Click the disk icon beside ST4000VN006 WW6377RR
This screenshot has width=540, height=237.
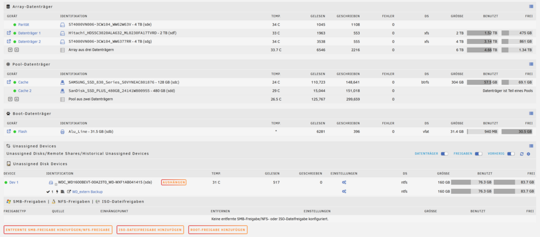(63, 42)
